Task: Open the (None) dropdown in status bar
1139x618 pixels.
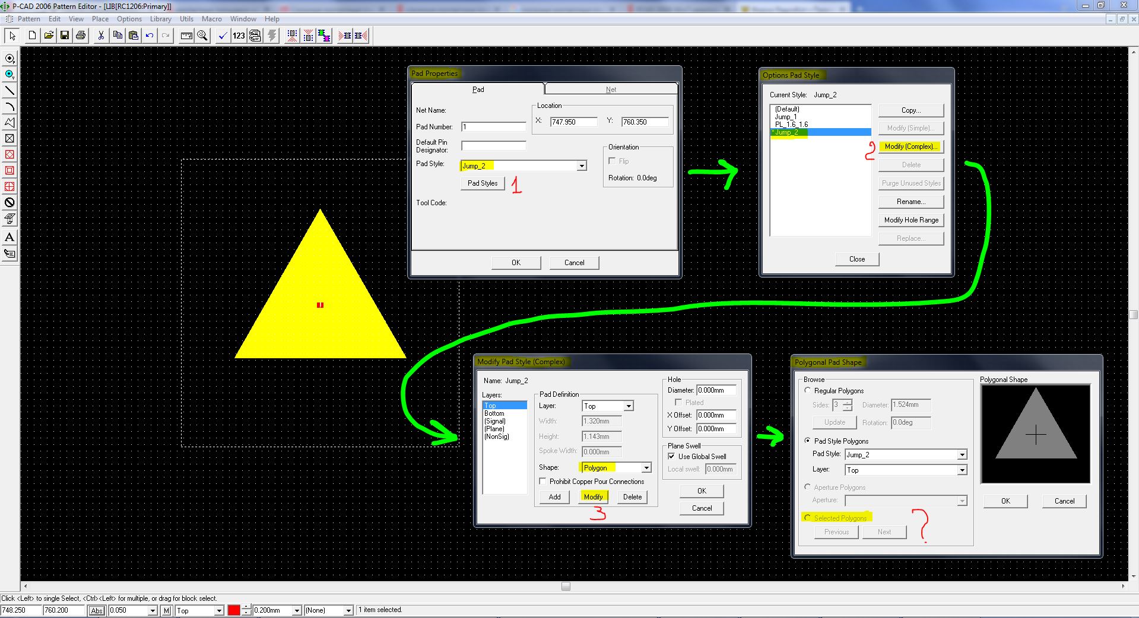Action: 348,610
